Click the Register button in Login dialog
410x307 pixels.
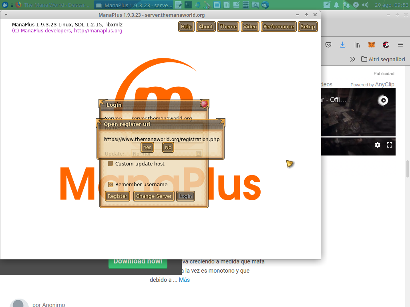117,196
